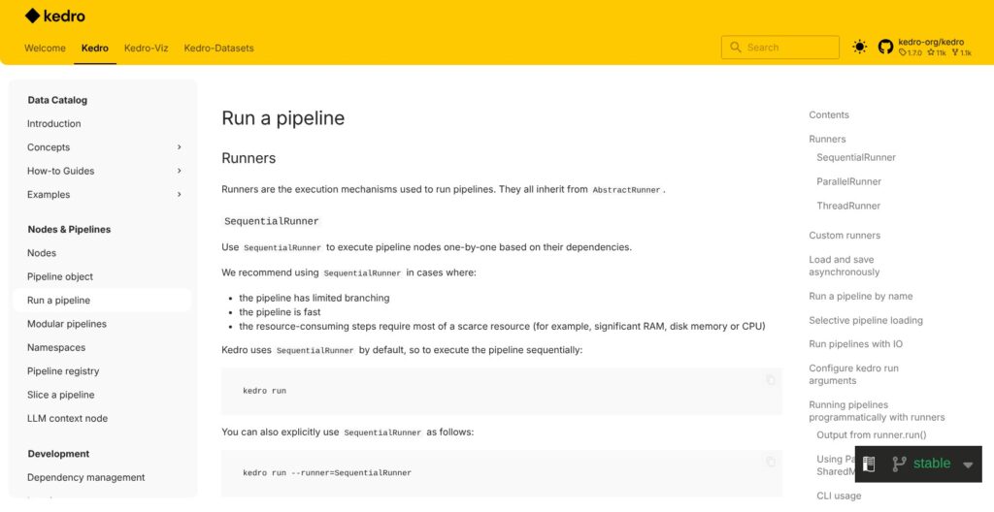Expand the Examples section chevron
This screenshot has height=512, width=994.
tap(180, 195)
